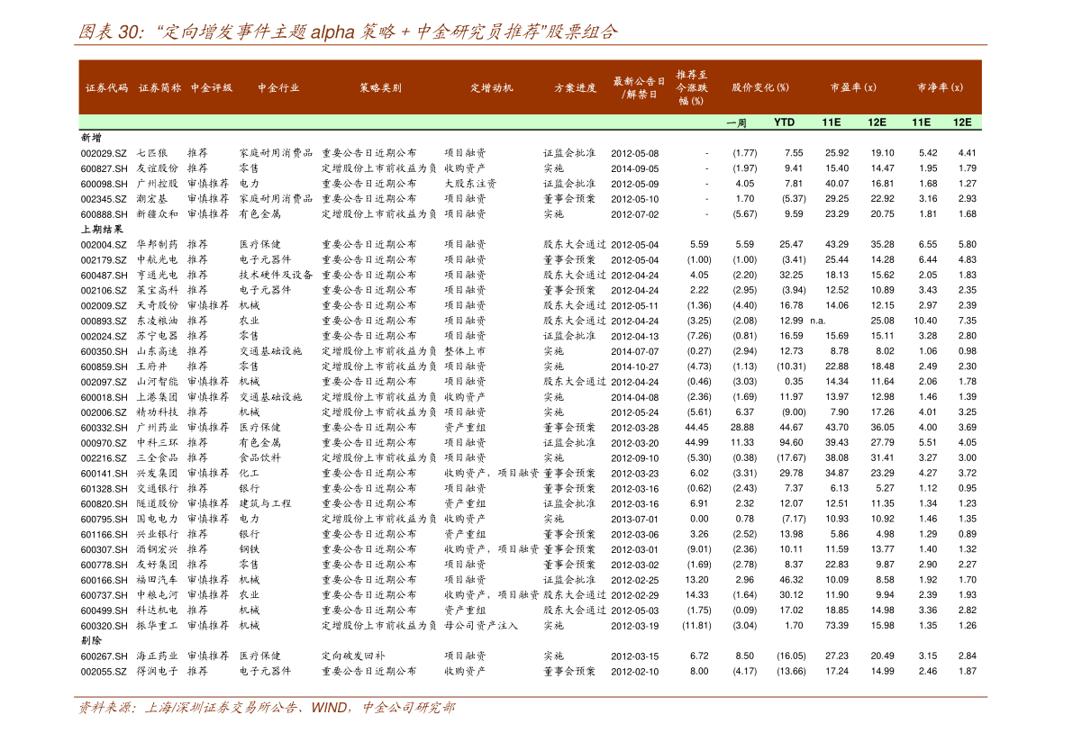Select the 市盈率(x) column header

[x=853, y=88]
